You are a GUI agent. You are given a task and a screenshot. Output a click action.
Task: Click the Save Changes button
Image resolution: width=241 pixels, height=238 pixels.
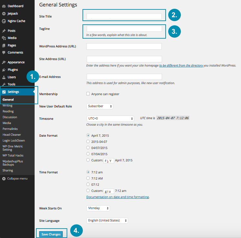50,234
